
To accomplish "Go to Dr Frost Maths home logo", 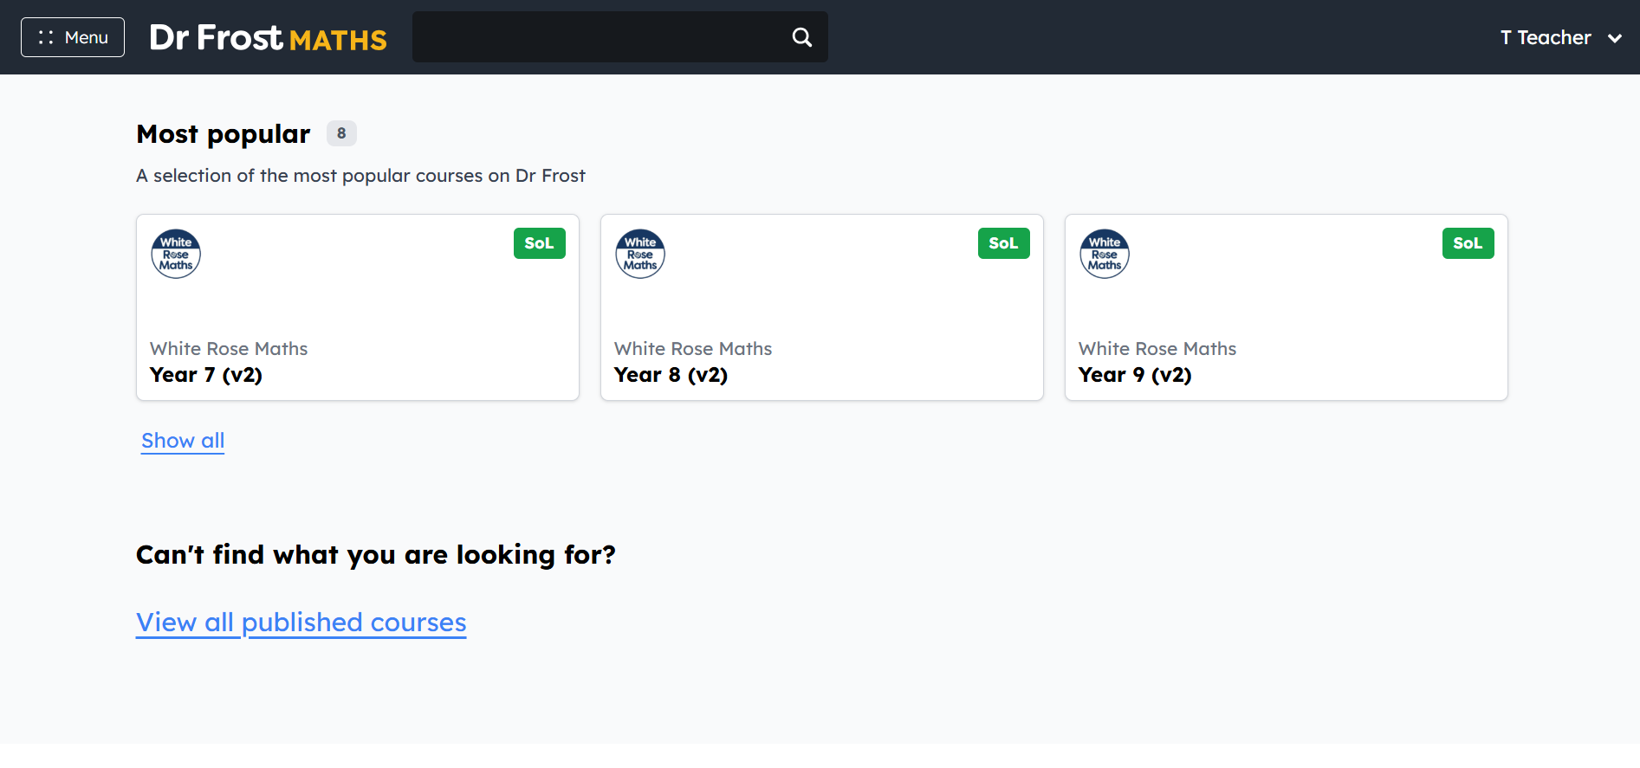I will (268, 37).
